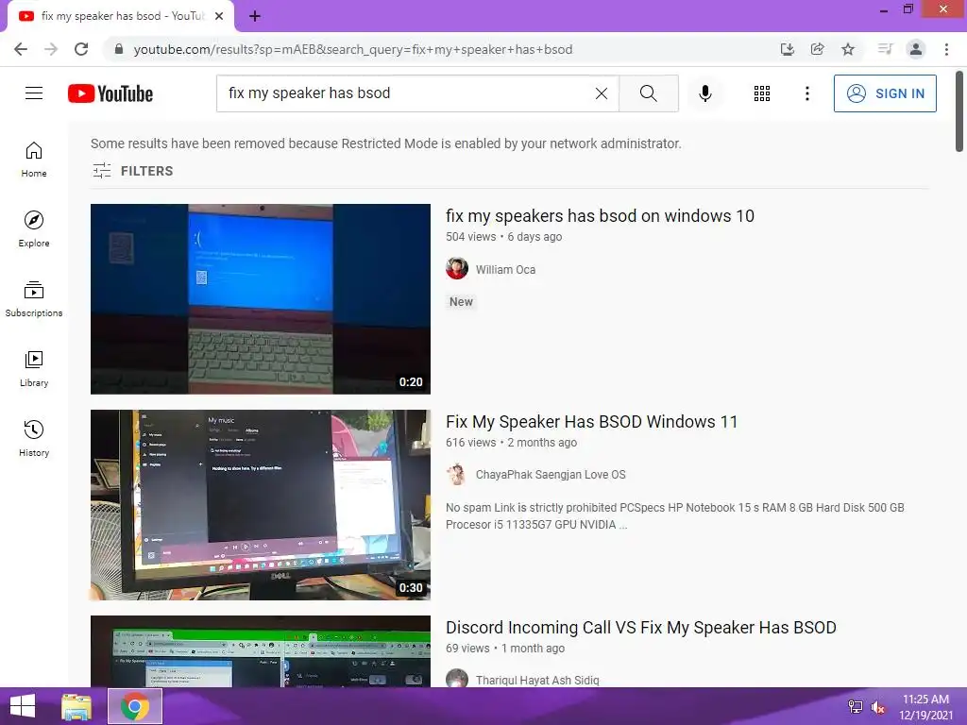Click the install app icon in address bar
Screen dimensions: 967x725
[x=788, y=49]
